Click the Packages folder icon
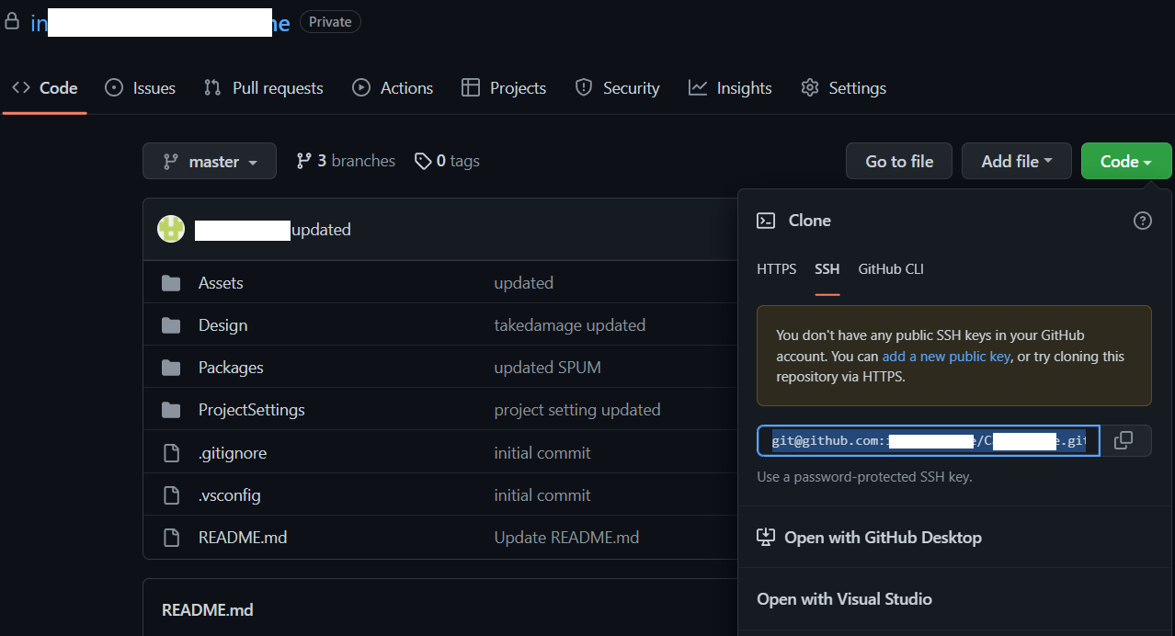This screenshot has width=1175, height=636. (171, 368)
